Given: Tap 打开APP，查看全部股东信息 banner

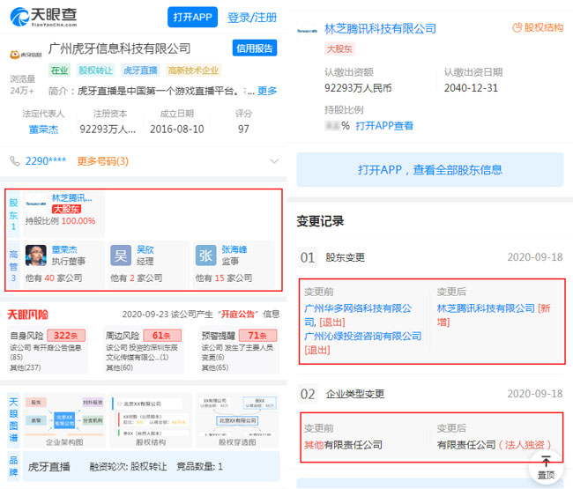Looking at the screenshot, I should click(x=430, y=170).
